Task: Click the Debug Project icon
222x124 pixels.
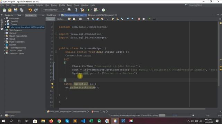Action: (96, 10)
